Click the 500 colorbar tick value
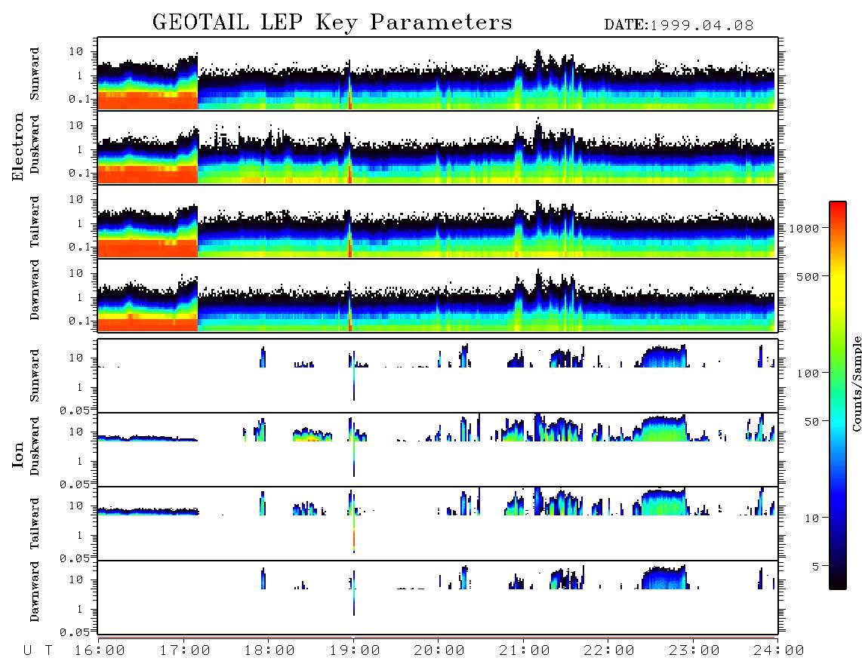The height and width of the screenshot is (664, 862). click(x=808, y=276)
